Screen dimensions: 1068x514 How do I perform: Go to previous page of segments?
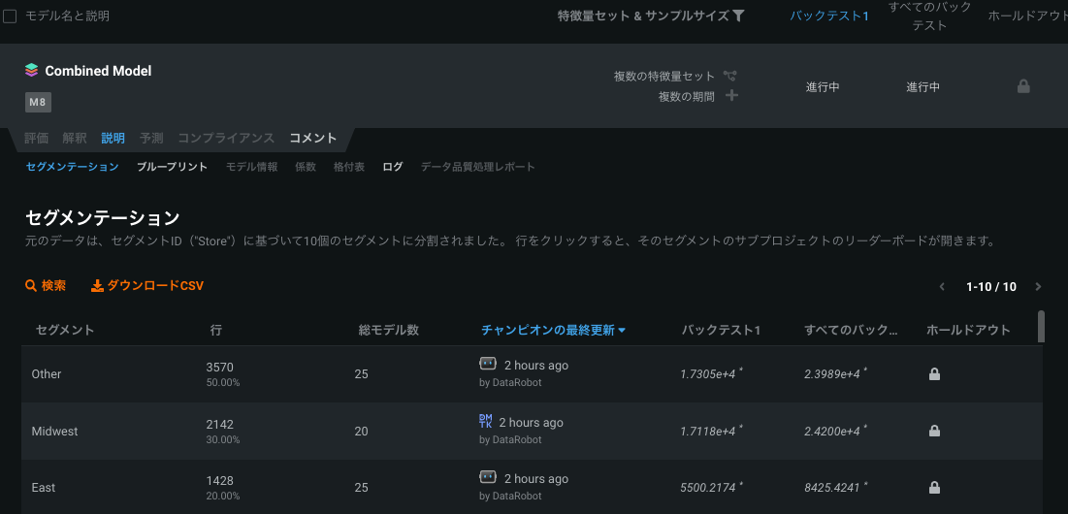[941, 287]
